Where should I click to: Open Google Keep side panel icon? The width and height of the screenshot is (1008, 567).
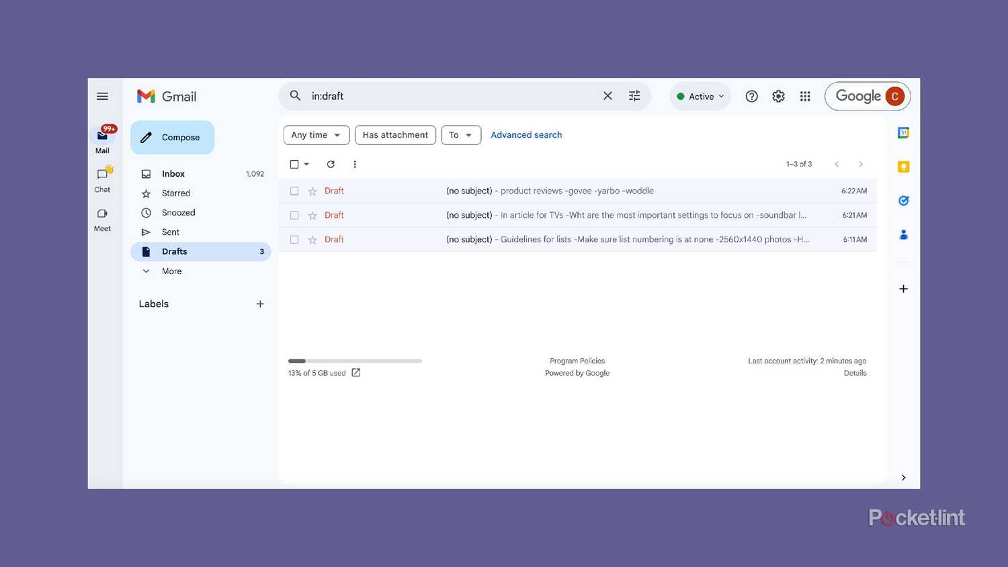point(903,167)
